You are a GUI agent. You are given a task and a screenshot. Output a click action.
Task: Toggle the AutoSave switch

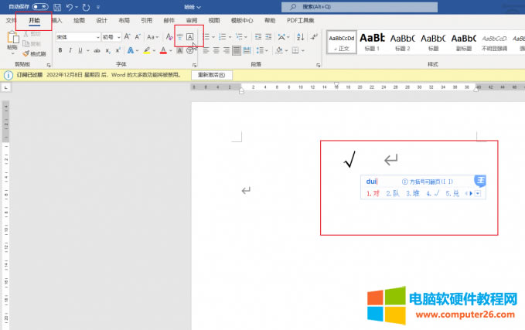[x=39, y=6]
